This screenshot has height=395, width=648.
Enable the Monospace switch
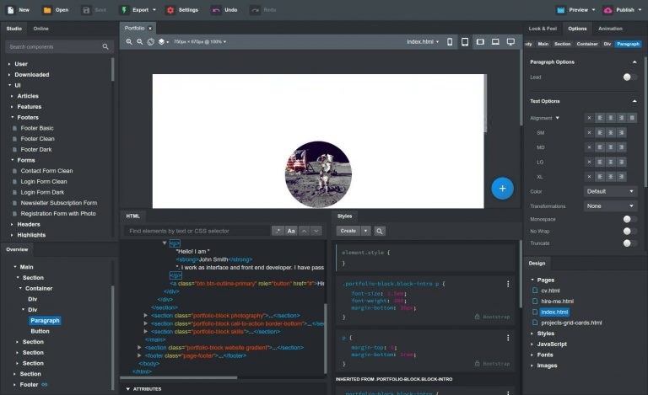[x=629, y=219]
